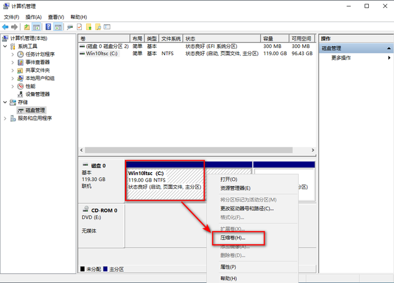The image size is (394, 283).
Task: Click the horizontal scrollbar left arrow
Action: 81,150
